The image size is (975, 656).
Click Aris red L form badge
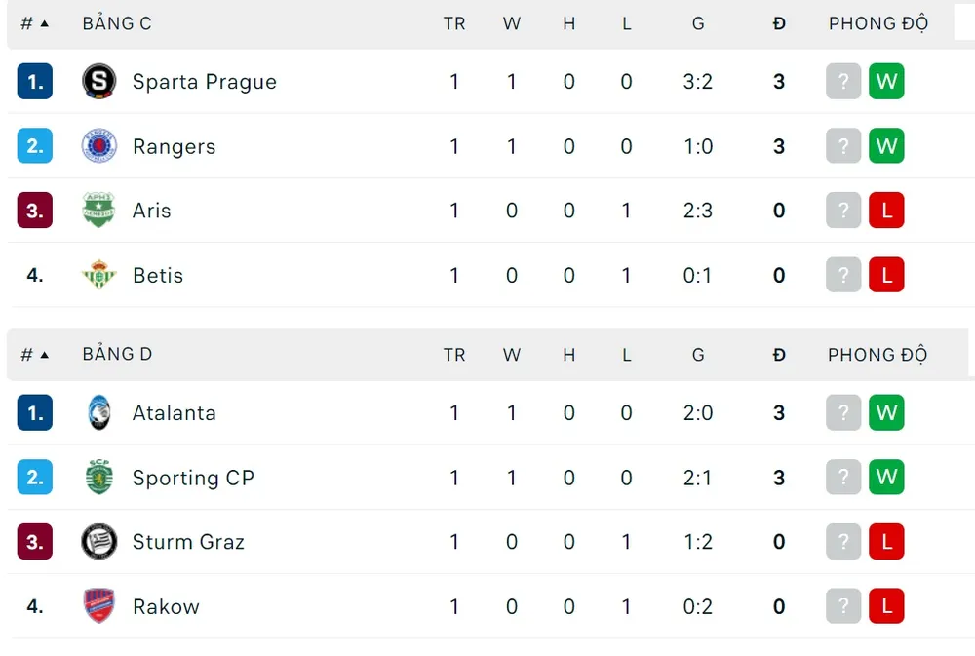pyautogui.click(x=886, y=211)
